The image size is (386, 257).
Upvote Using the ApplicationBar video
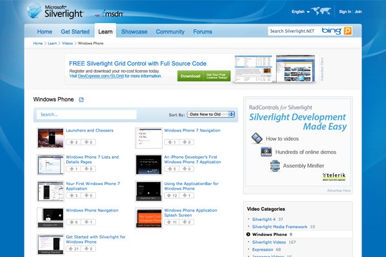pos(172,195)
